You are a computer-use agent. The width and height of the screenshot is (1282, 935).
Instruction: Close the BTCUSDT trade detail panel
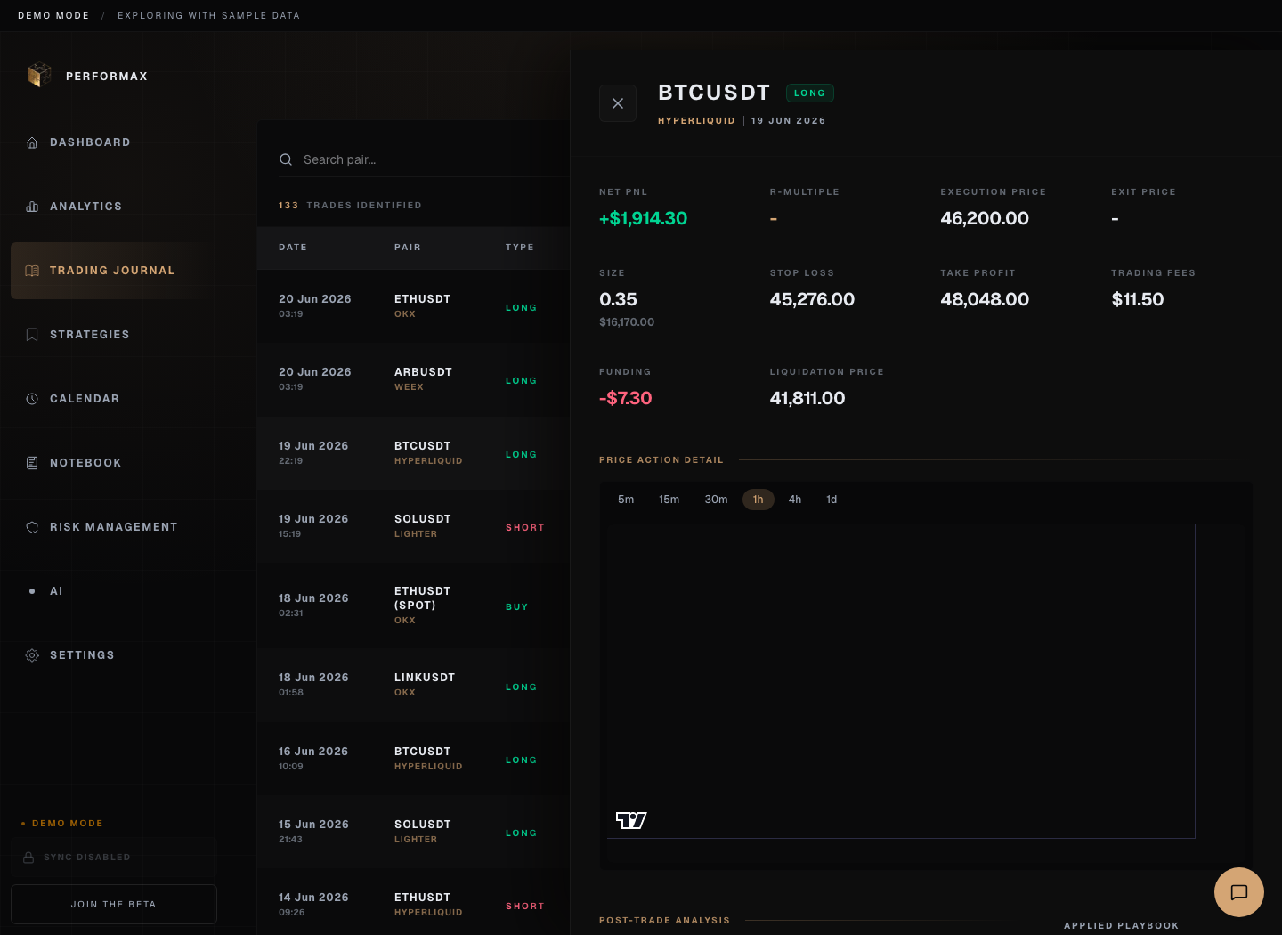coord(618,103)
